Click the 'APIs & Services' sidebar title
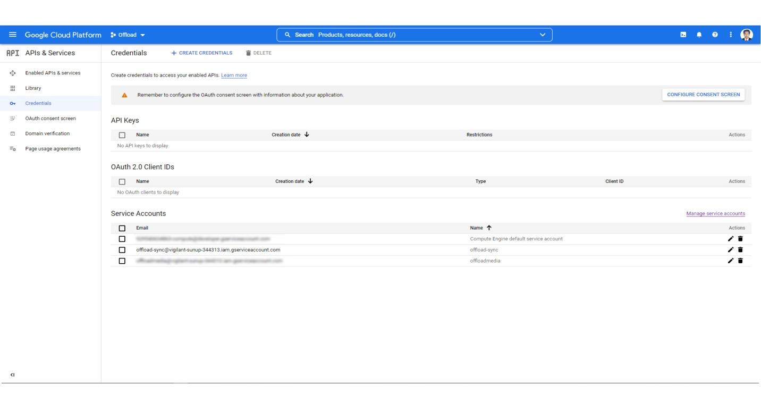The width and height of the screenshot is (761, 409). coord(50,53)
